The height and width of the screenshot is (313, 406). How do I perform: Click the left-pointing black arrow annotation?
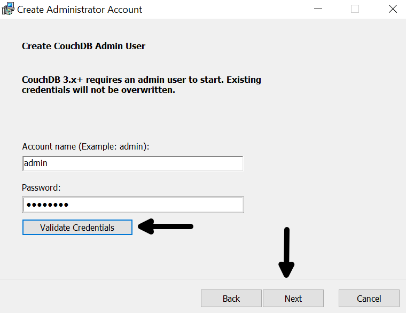pos(166,226)
